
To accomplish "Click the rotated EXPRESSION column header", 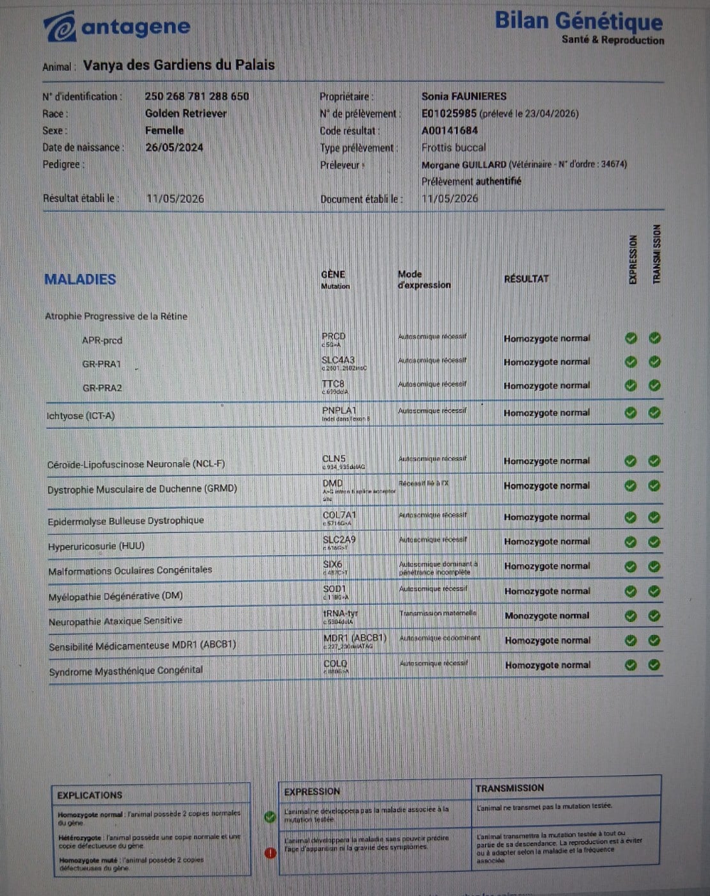I will coord(633,259).
